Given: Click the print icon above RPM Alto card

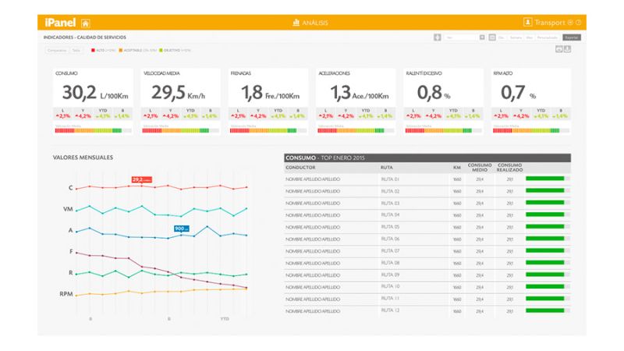Looking at the screenshot, I should coord(558,49).
